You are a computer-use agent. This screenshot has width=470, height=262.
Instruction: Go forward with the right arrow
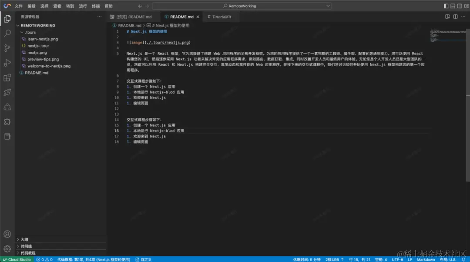147,6
